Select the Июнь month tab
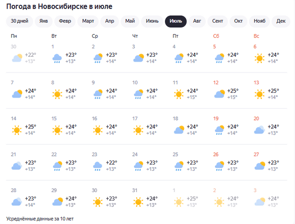 coord(152,21)
